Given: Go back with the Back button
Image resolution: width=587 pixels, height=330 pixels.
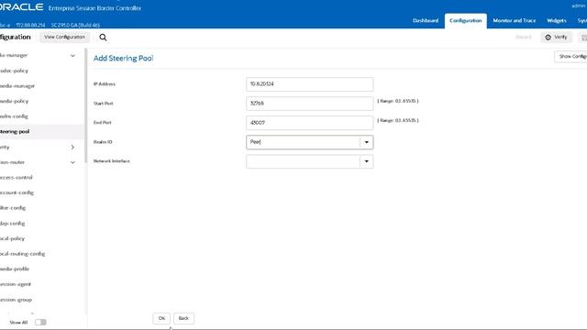Looking at the screenshot, I should (183, 318).
